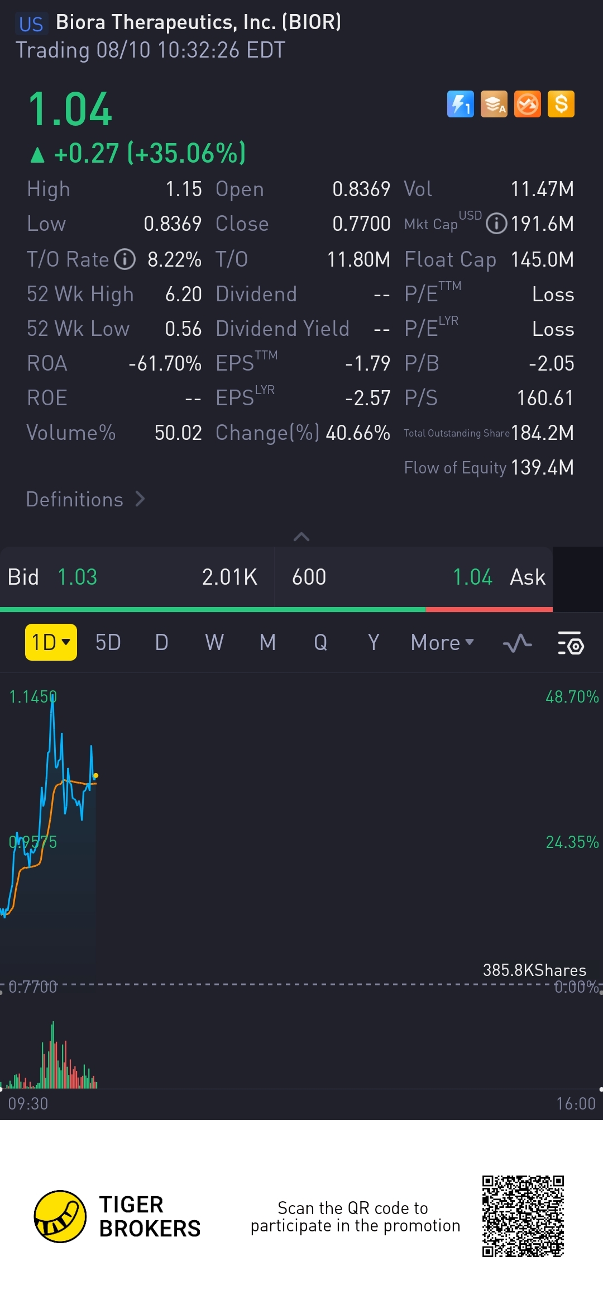
Task: Tap the yellow dollar sign icon
Action: (561, 104)
